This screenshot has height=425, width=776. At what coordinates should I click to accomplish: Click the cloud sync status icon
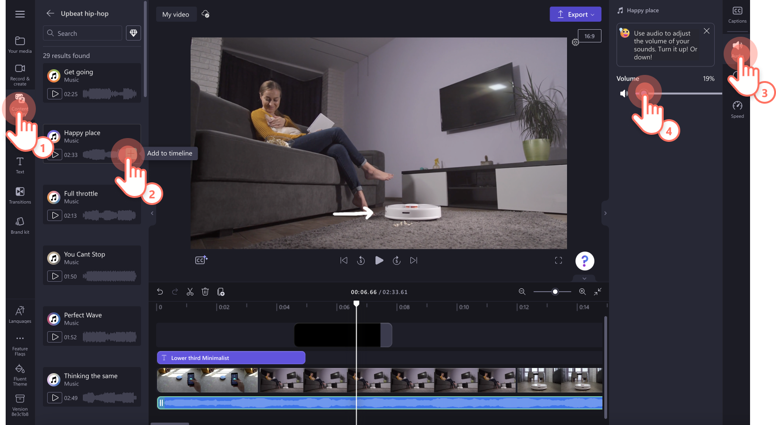click(205, 14)
